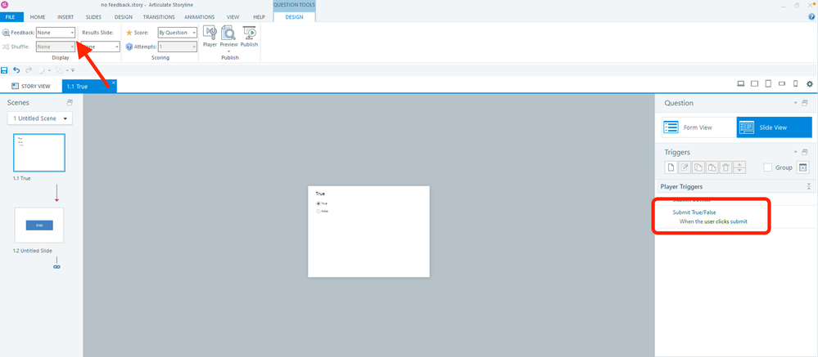The width and height of the screenshot is (818, 357).
Task: Open the 1 Untitled Scene dropdown
Action: point(40,118)
